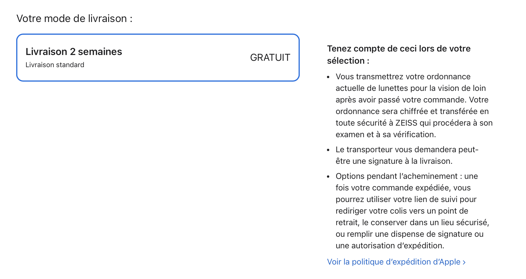Screen dimensions: 526x279
Task: Click the note about signature à la livraison
Action: (x=407, y=155)
